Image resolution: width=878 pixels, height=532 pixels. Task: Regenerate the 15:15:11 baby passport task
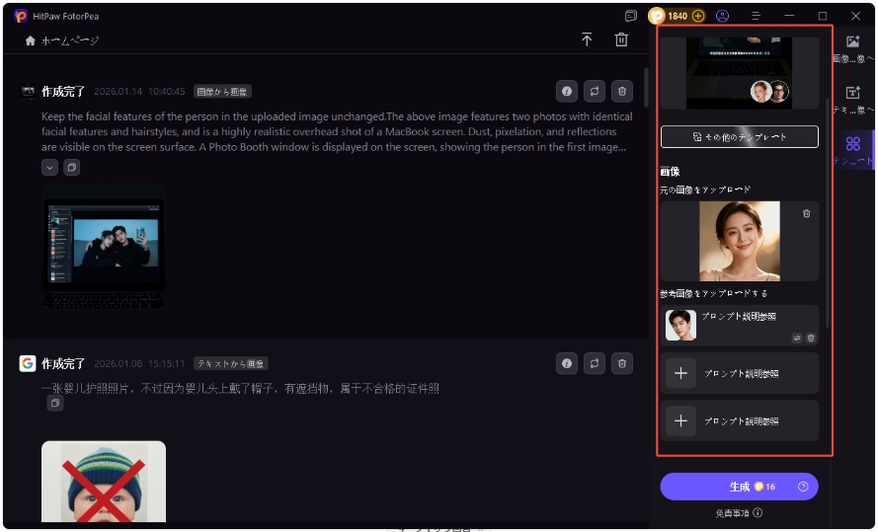[x=595, y=363]
